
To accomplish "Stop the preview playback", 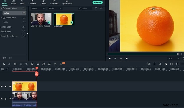I will [x=127, y=59].
